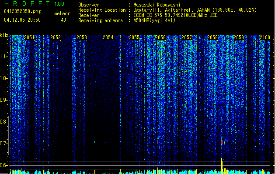Click the 2058 time marker

point(212,37)
